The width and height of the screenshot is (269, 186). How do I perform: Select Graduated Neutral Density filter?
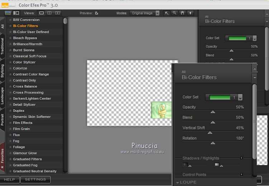35,171
